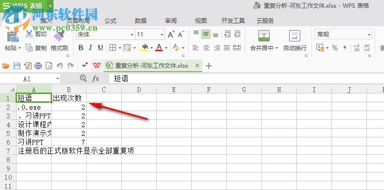The width and height of the screenshot is (384, 190).
Task: Add new document tab with plus
Action: pyautogui.click(x=208, y=66)
